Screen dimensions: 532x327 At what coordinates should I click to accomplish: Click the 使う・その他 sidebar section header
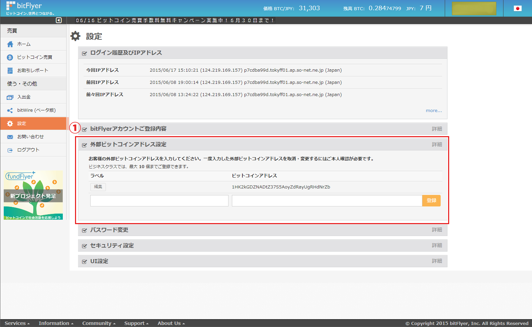(33, 84)
